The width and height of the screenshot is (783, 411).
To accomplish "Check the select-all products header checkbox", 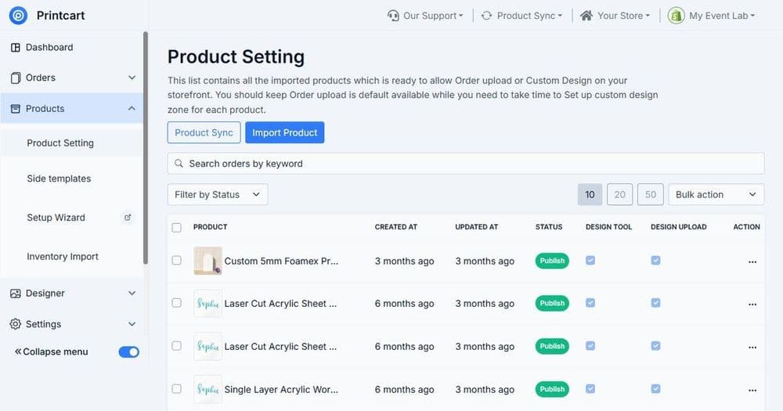I will click(176, 228).
